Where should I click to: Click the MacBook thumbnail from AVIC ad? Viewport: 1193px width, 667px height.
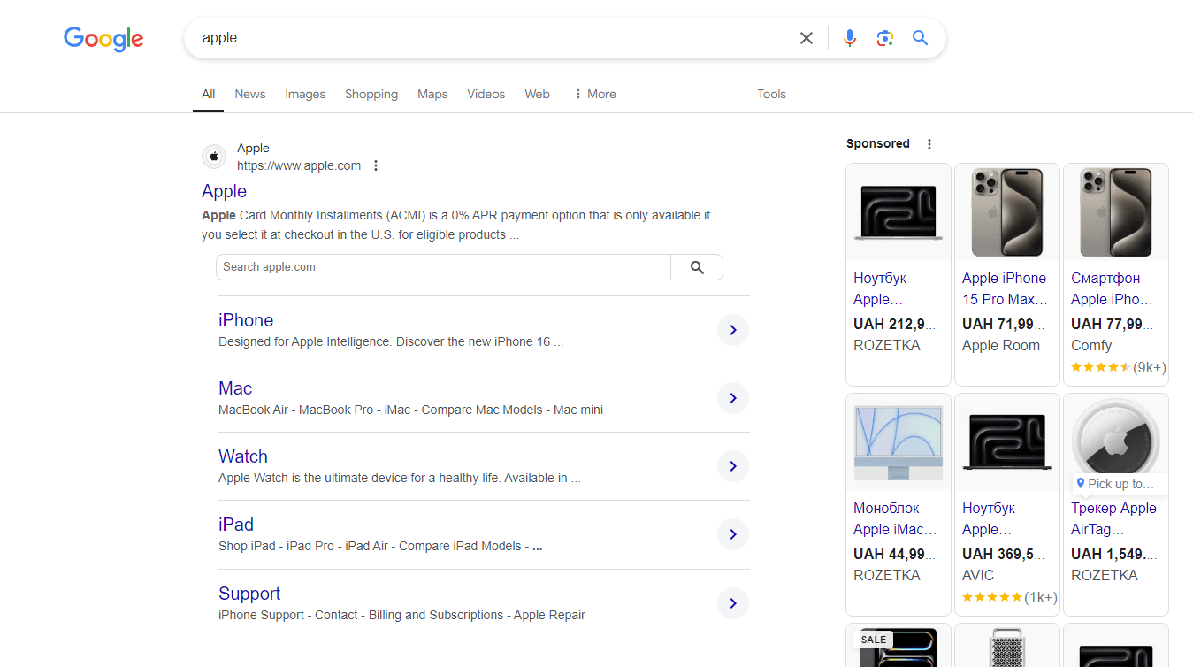(x=1007, y=442)
